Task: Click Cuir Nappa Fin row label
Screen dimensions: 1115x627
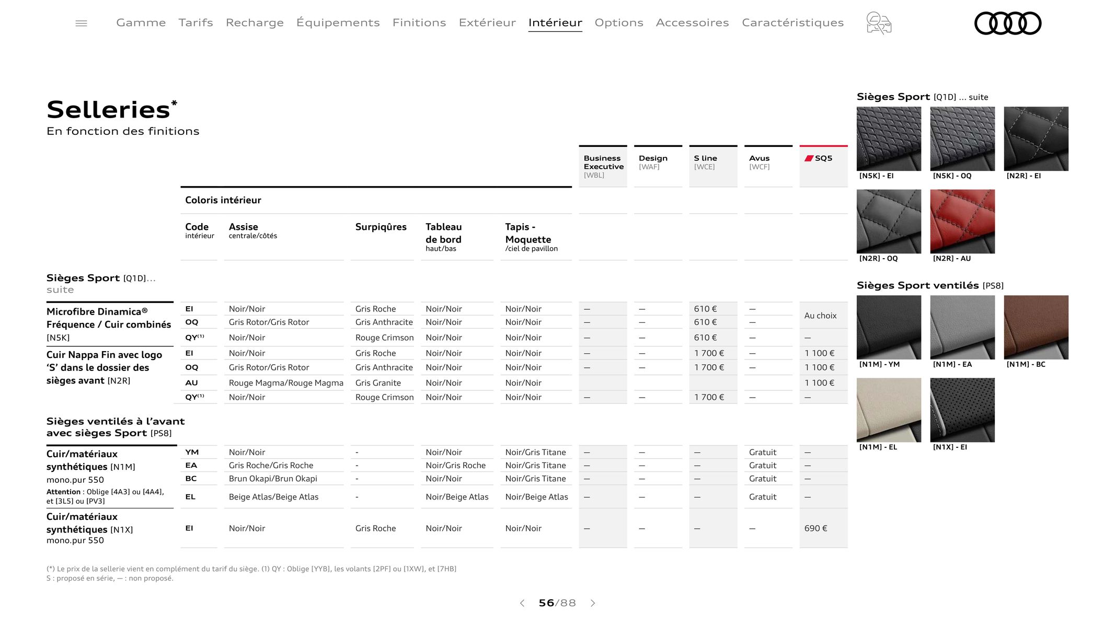Action: 104,367
